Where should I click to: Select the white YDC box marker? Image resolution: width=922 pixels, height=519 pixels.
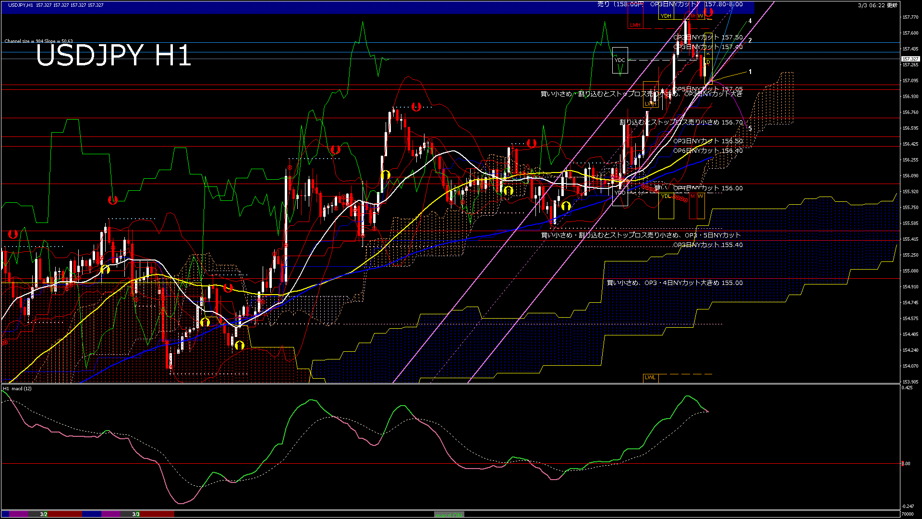pyautogui.click(x=620, y=60)
